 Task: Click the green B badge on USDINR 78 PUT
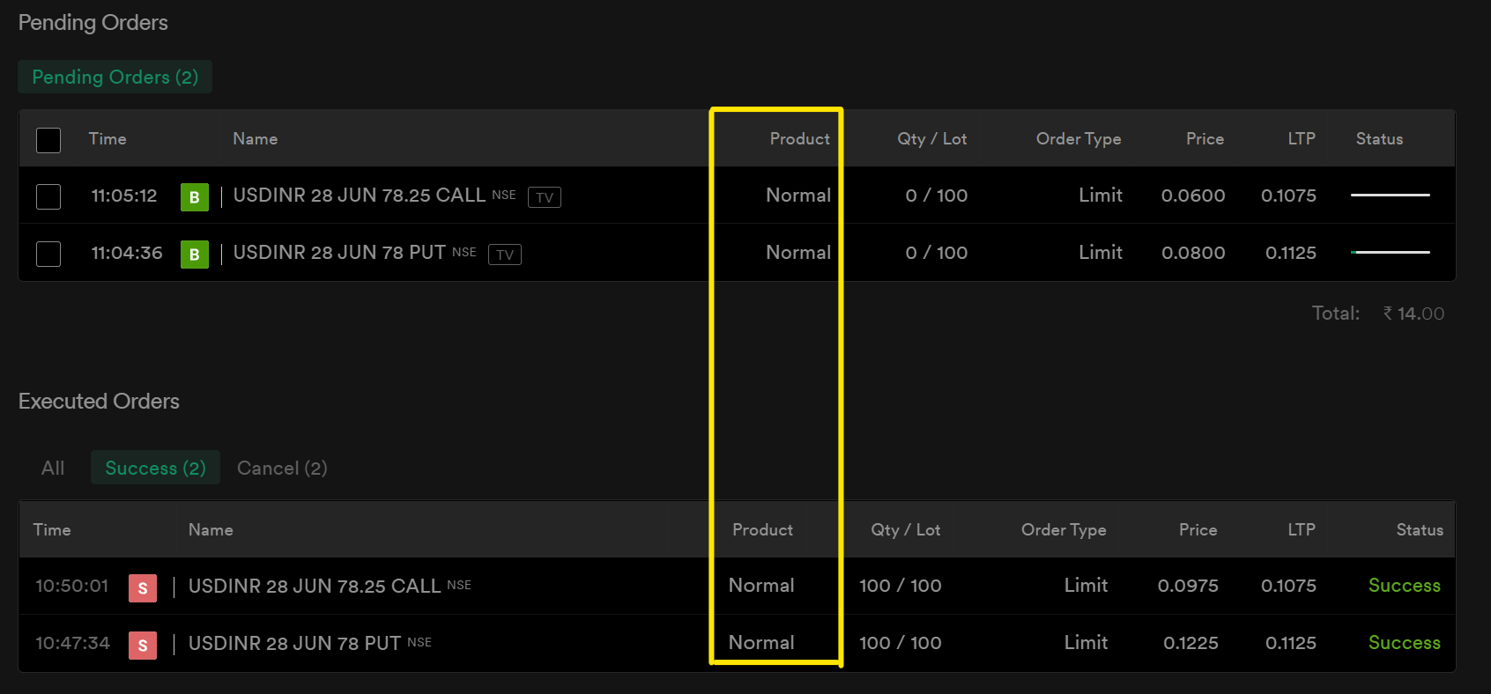pos(195,255)
